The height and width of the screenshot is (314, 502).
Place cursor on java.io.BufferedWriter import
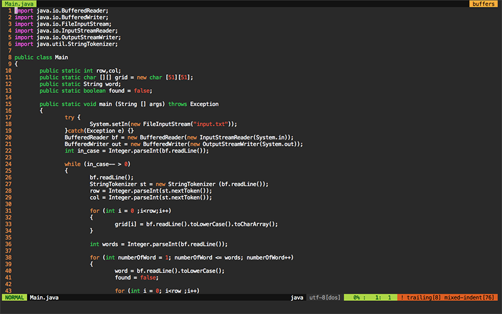point(72,18)
